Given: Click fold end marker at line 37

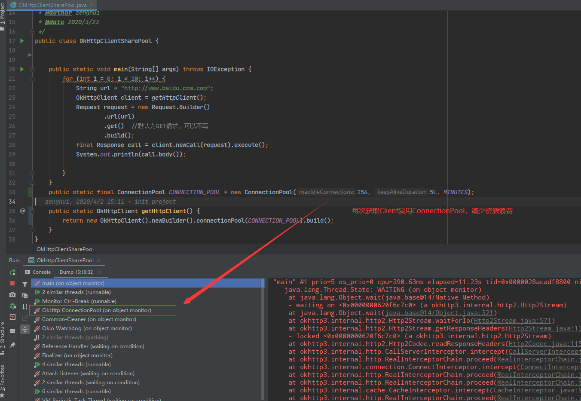Looking at the screenshot, I should [x=32, y=230].
